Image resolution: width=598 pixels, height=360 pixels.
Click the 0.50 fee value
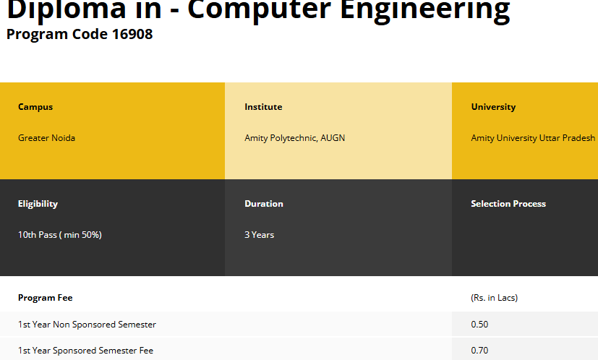coord(479,325)
